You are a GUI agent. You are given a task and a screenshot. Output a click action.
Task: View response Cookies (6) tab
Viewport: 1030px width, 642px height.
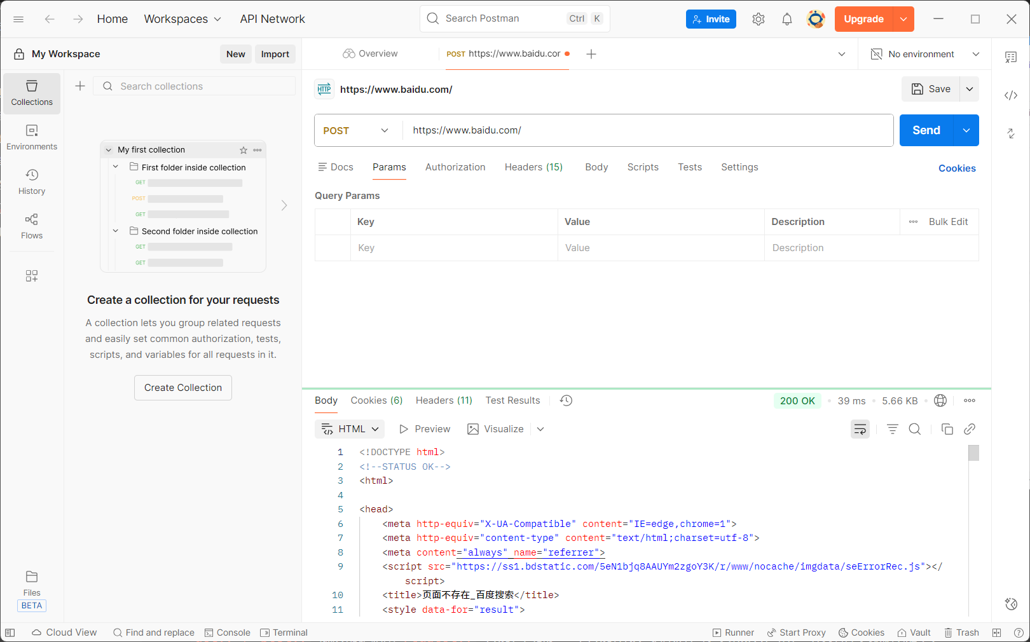click(376, 400)
